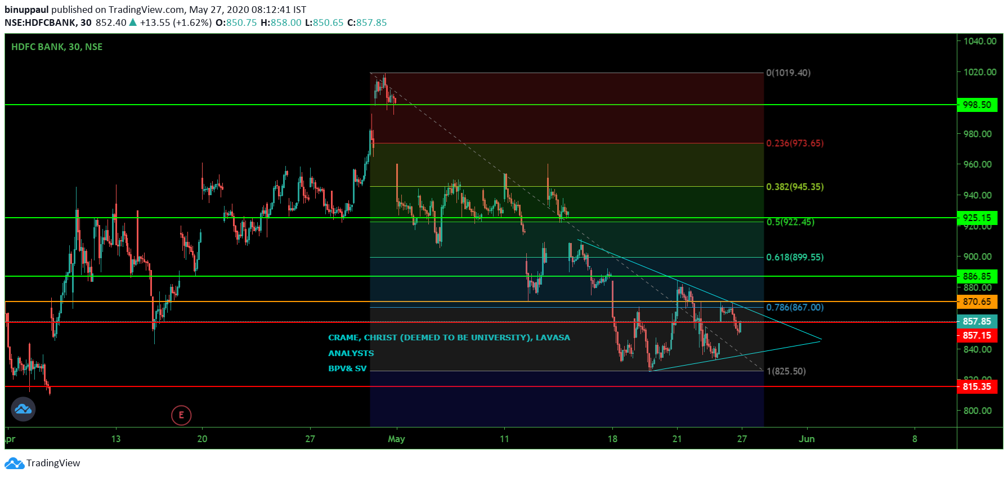The height and width of the screenshot is (477, 1008).
Task: Select the 0.382(945.35) Fibonacci label
Action: point(795,186)
